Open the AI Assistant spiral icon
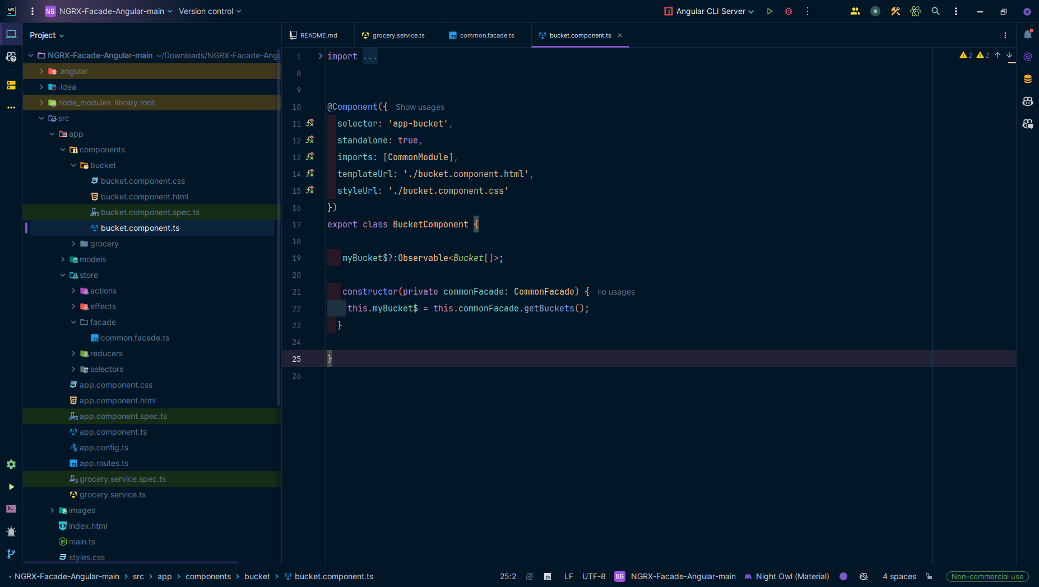1039x587 pixels. pos(1028,57)
